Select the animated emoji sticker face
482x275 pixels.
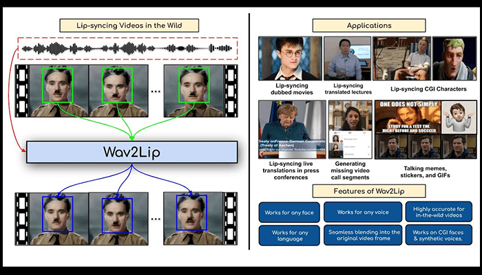coord(455,117)
